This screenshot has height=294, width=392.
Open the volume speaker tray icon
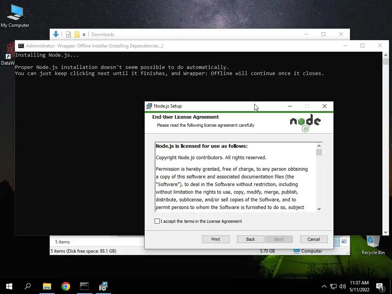pyautogui.click(x=343, y=286)
